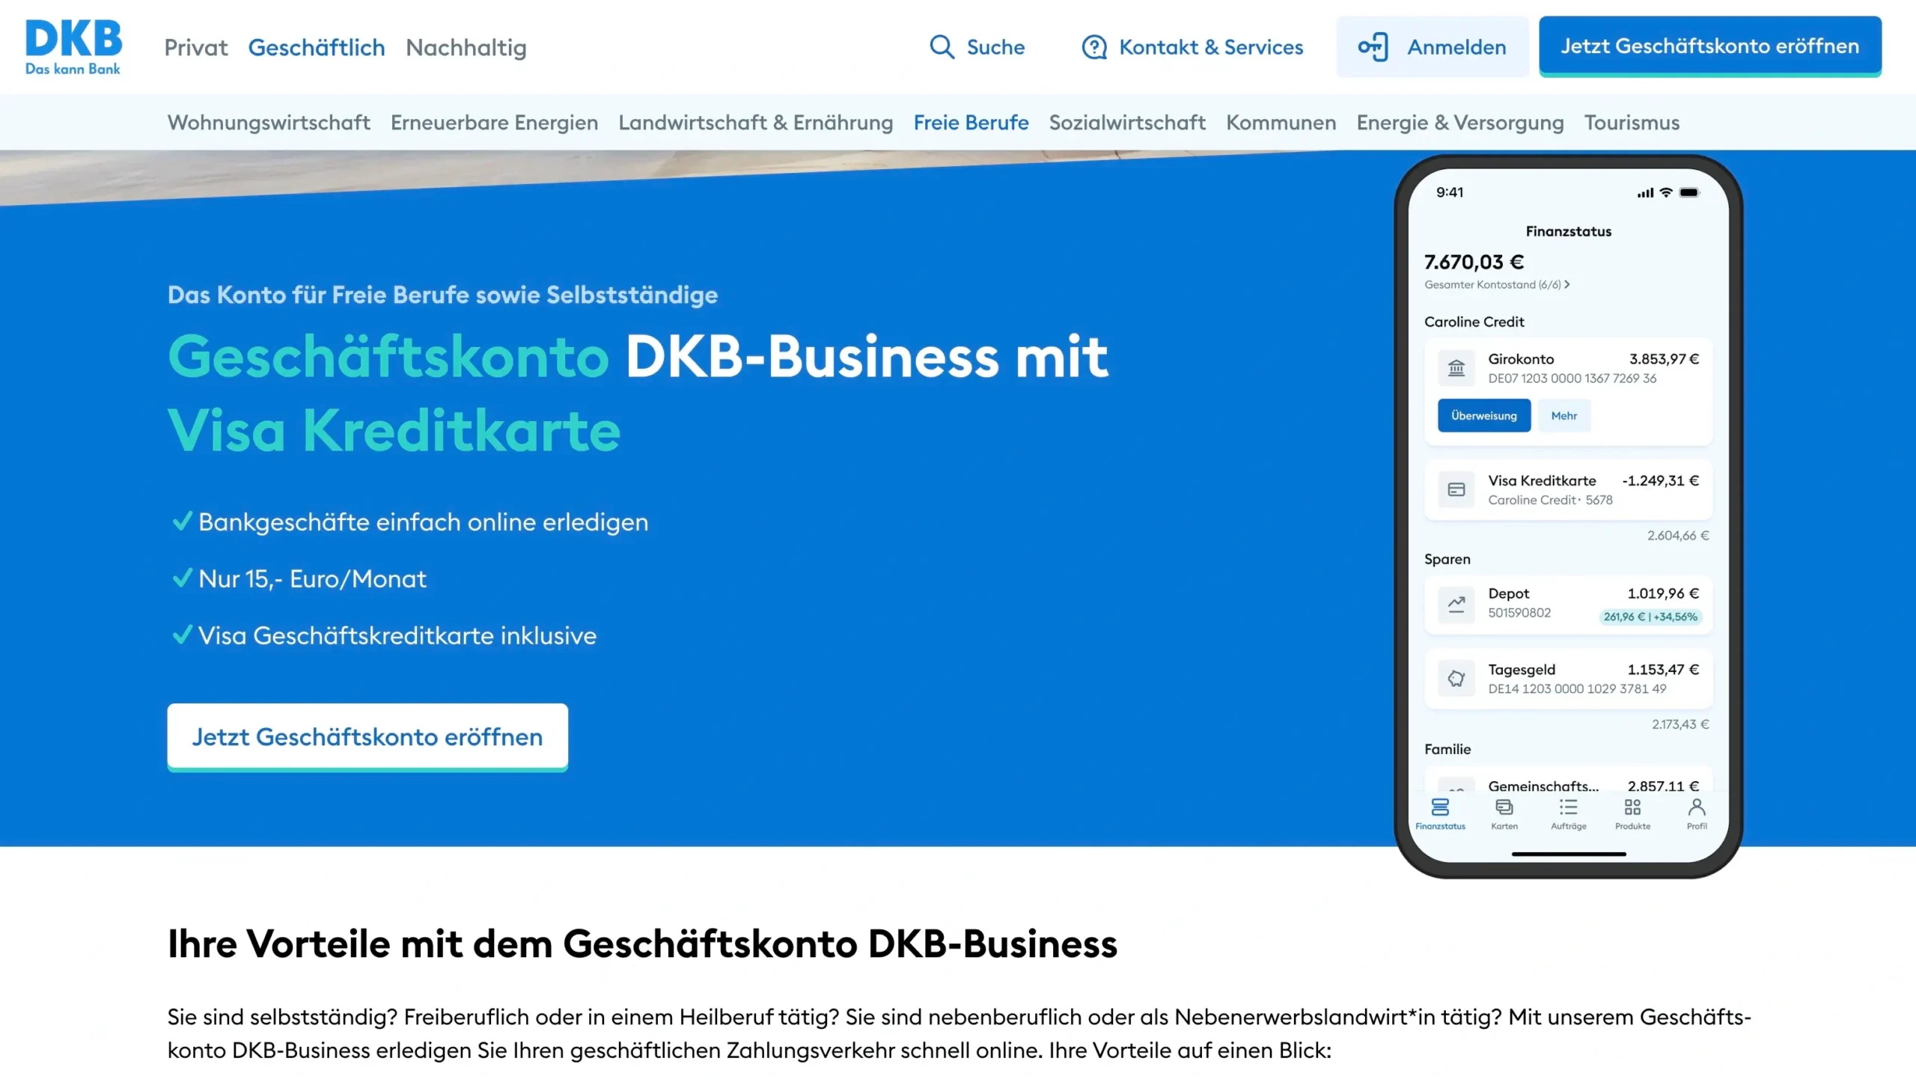Click the Visa Kreditkarte card icon
This screenshot has width=1916, height=1082.
(x=1456, y=489)
